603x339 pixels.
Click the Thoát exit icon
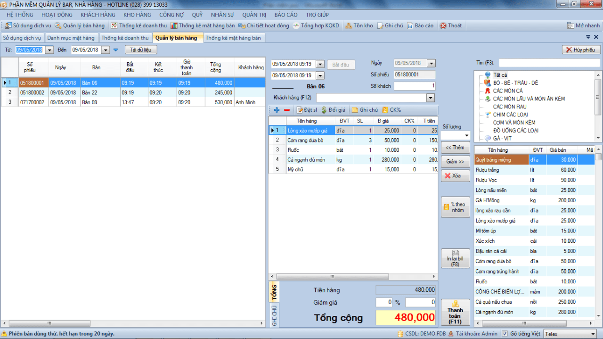[x=443, y=25]
